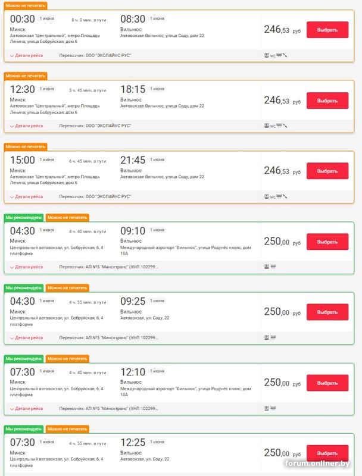This screenshot has height=476, width=362.
Task: Click seat icon on trip arriving 09:10
Action: tap(267, 267)
